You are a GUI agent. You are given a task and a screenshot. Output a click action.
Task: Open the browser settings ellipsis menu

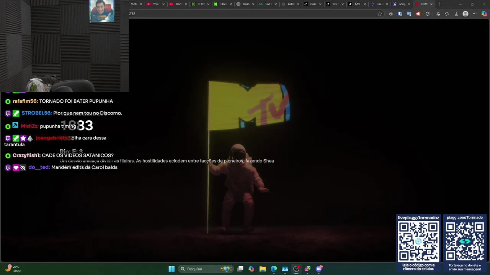(x=475, y=14)
